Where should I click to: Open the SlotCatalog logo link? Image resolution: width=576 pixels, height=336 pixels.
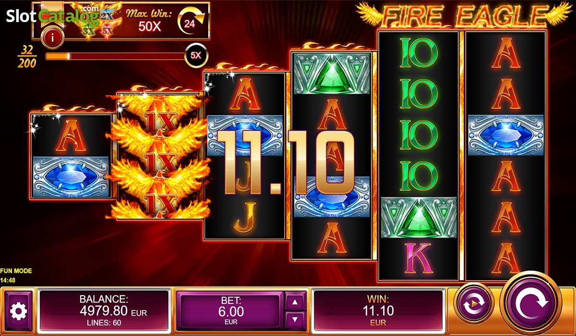pos(53,16)
